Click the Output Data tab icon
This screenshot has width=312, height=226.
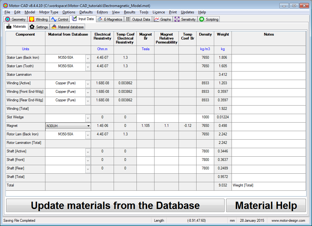click(128, 19)
